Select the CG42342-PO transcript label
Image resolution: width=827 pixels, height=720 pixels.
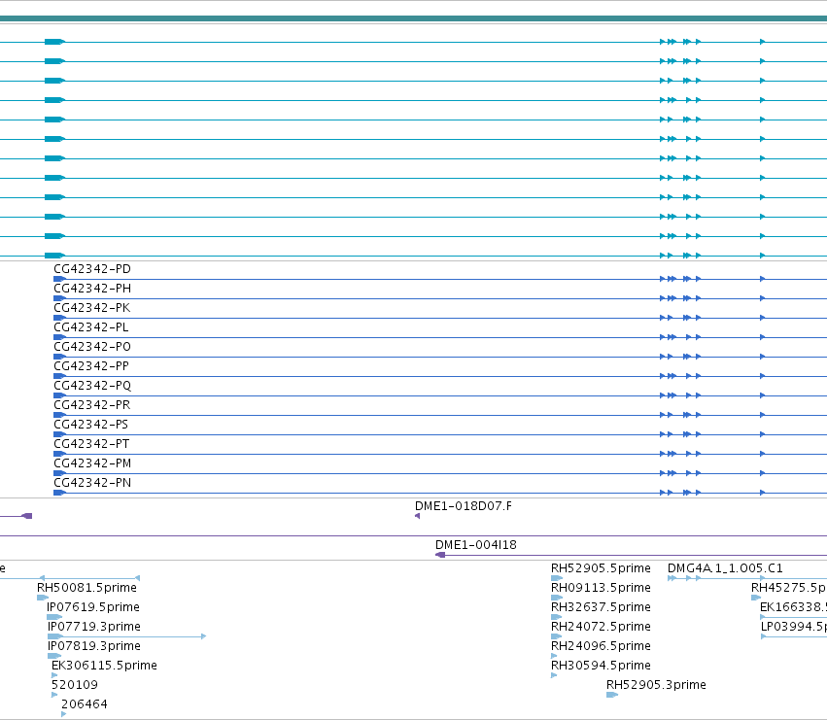pos(92,347)
